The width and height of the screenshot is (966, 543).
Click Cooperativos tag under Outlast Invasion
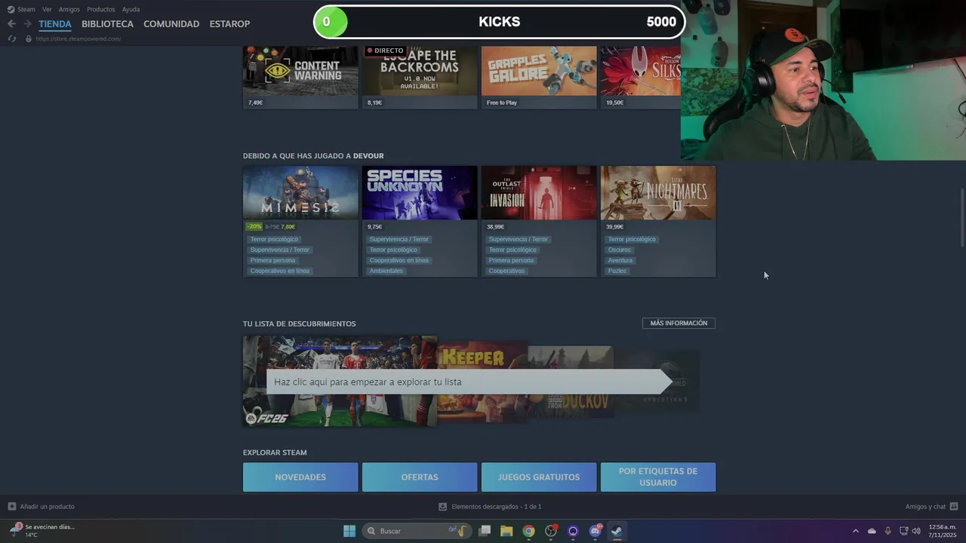click(x=506, y=271)
